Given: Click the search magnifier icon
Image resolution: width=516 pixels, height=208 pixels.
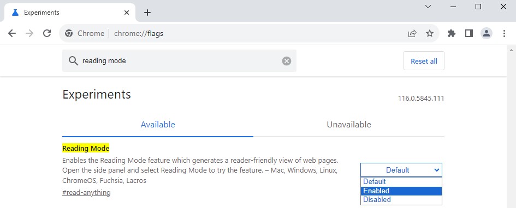Looking at the screenshot, I should coord(73,60).
